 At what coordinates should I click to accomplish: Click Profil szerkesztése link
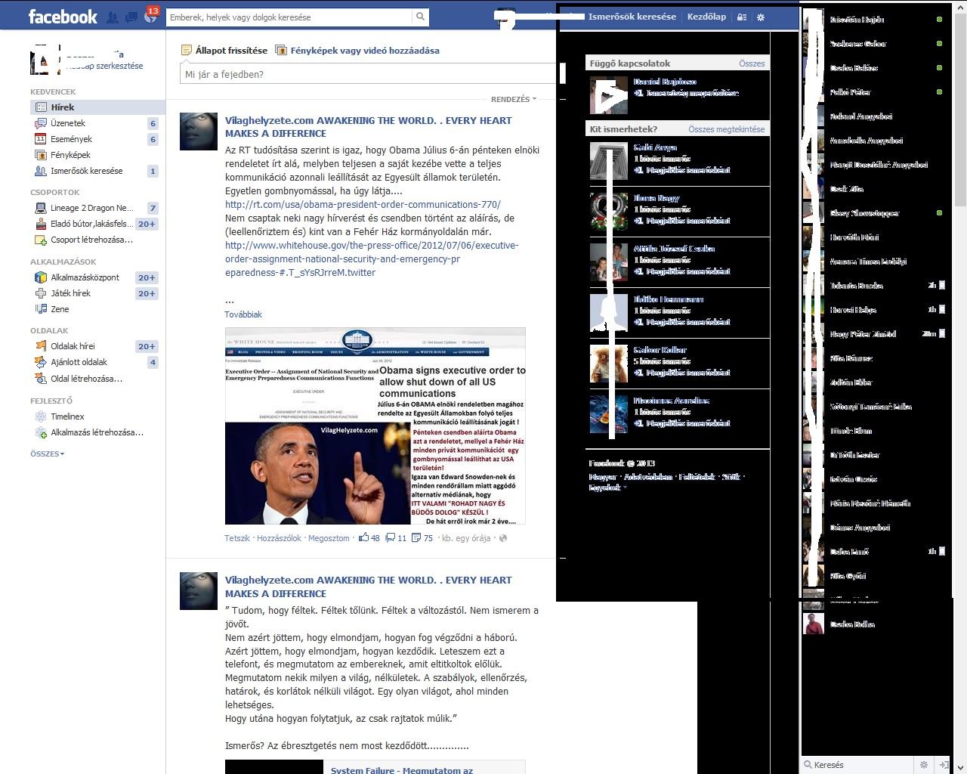point(104,66)
